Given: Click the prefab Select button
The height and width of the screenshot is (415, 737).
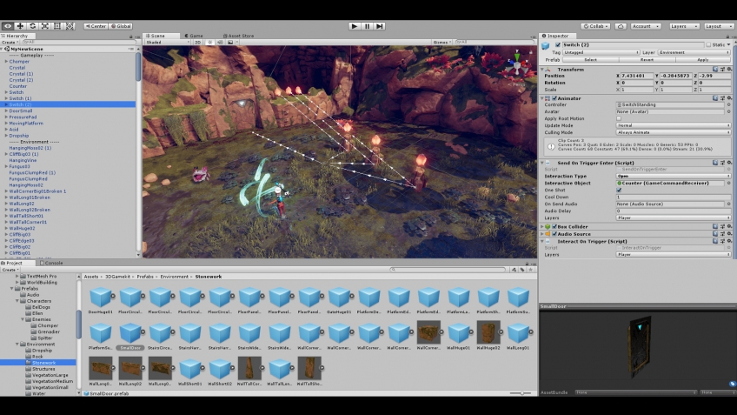Looking at the screenshot, I should (x=590, y=60).
